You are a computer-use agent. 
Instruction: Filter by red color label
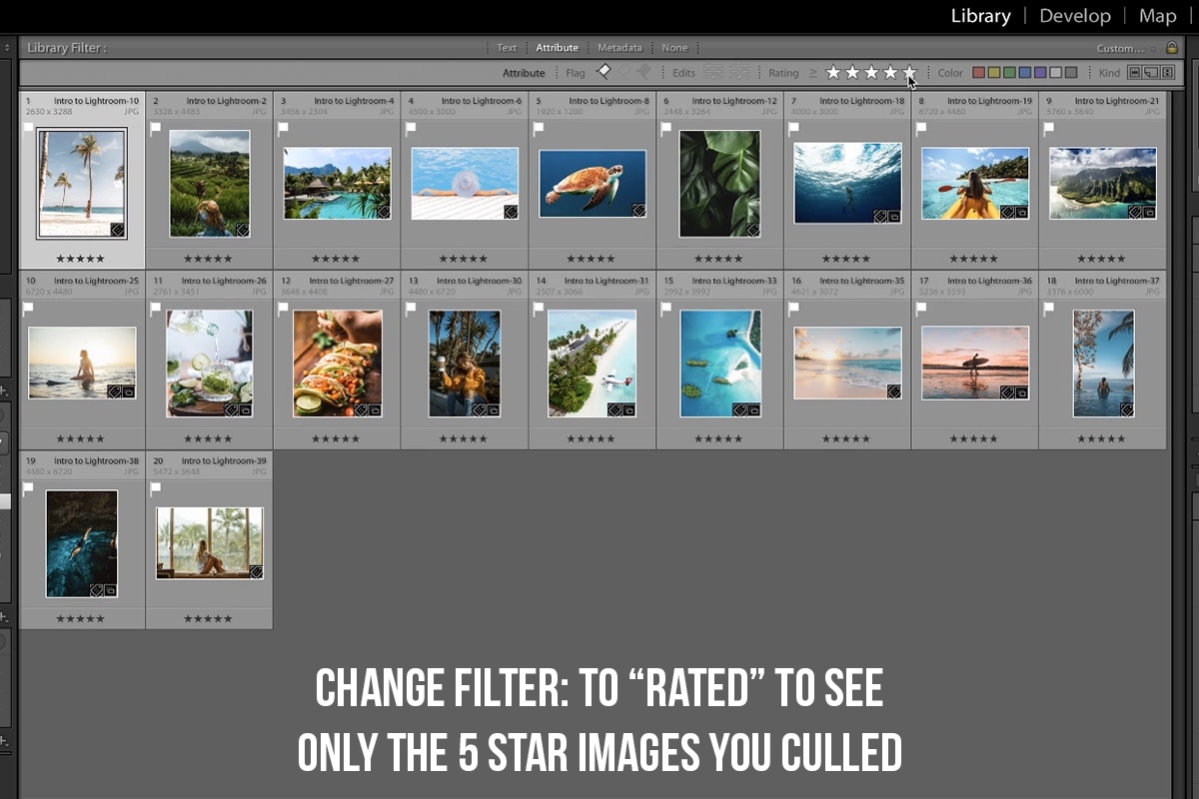point(979,73)
